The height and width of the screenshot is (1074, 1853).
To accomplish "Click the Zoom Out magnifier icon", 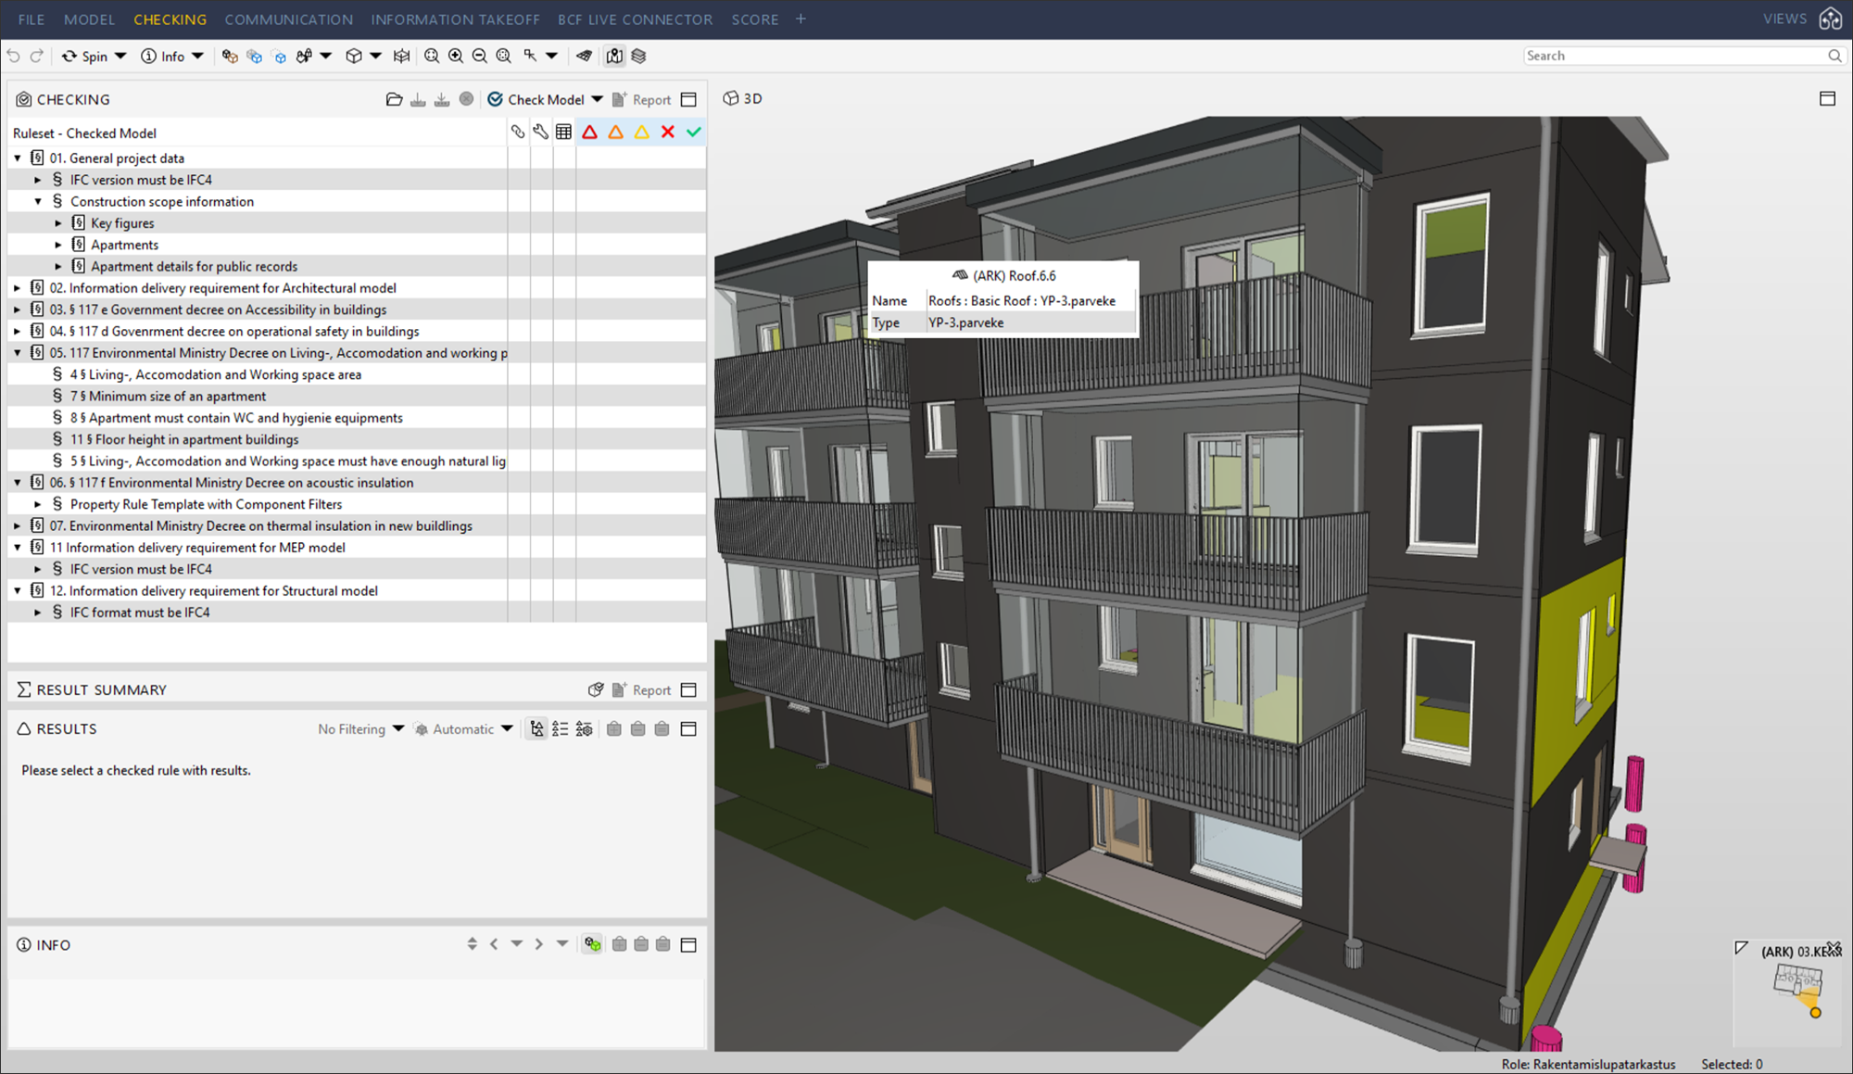I will tap(480, 57).
